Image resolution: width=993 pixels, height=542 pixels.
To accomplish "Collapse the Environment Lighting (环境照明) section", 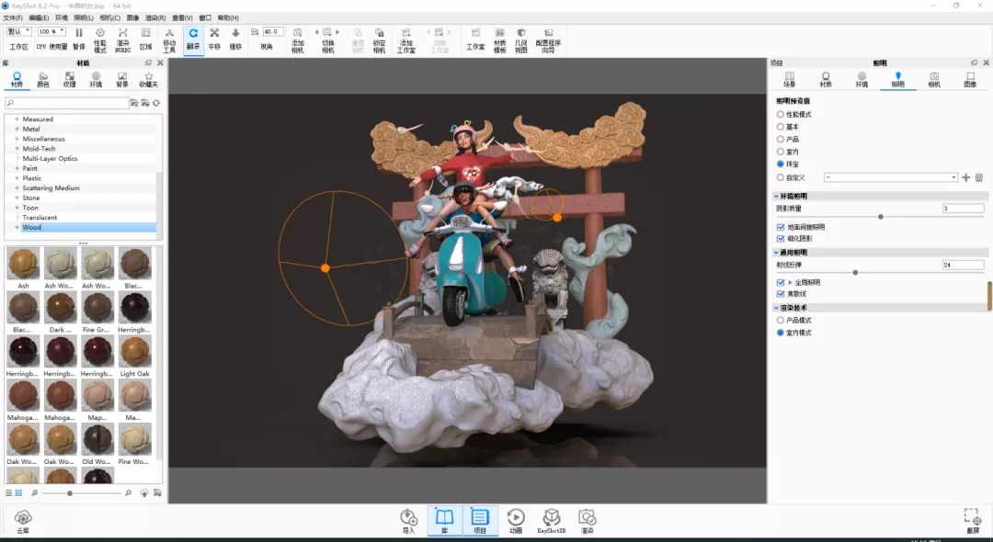I will [776, 196].
